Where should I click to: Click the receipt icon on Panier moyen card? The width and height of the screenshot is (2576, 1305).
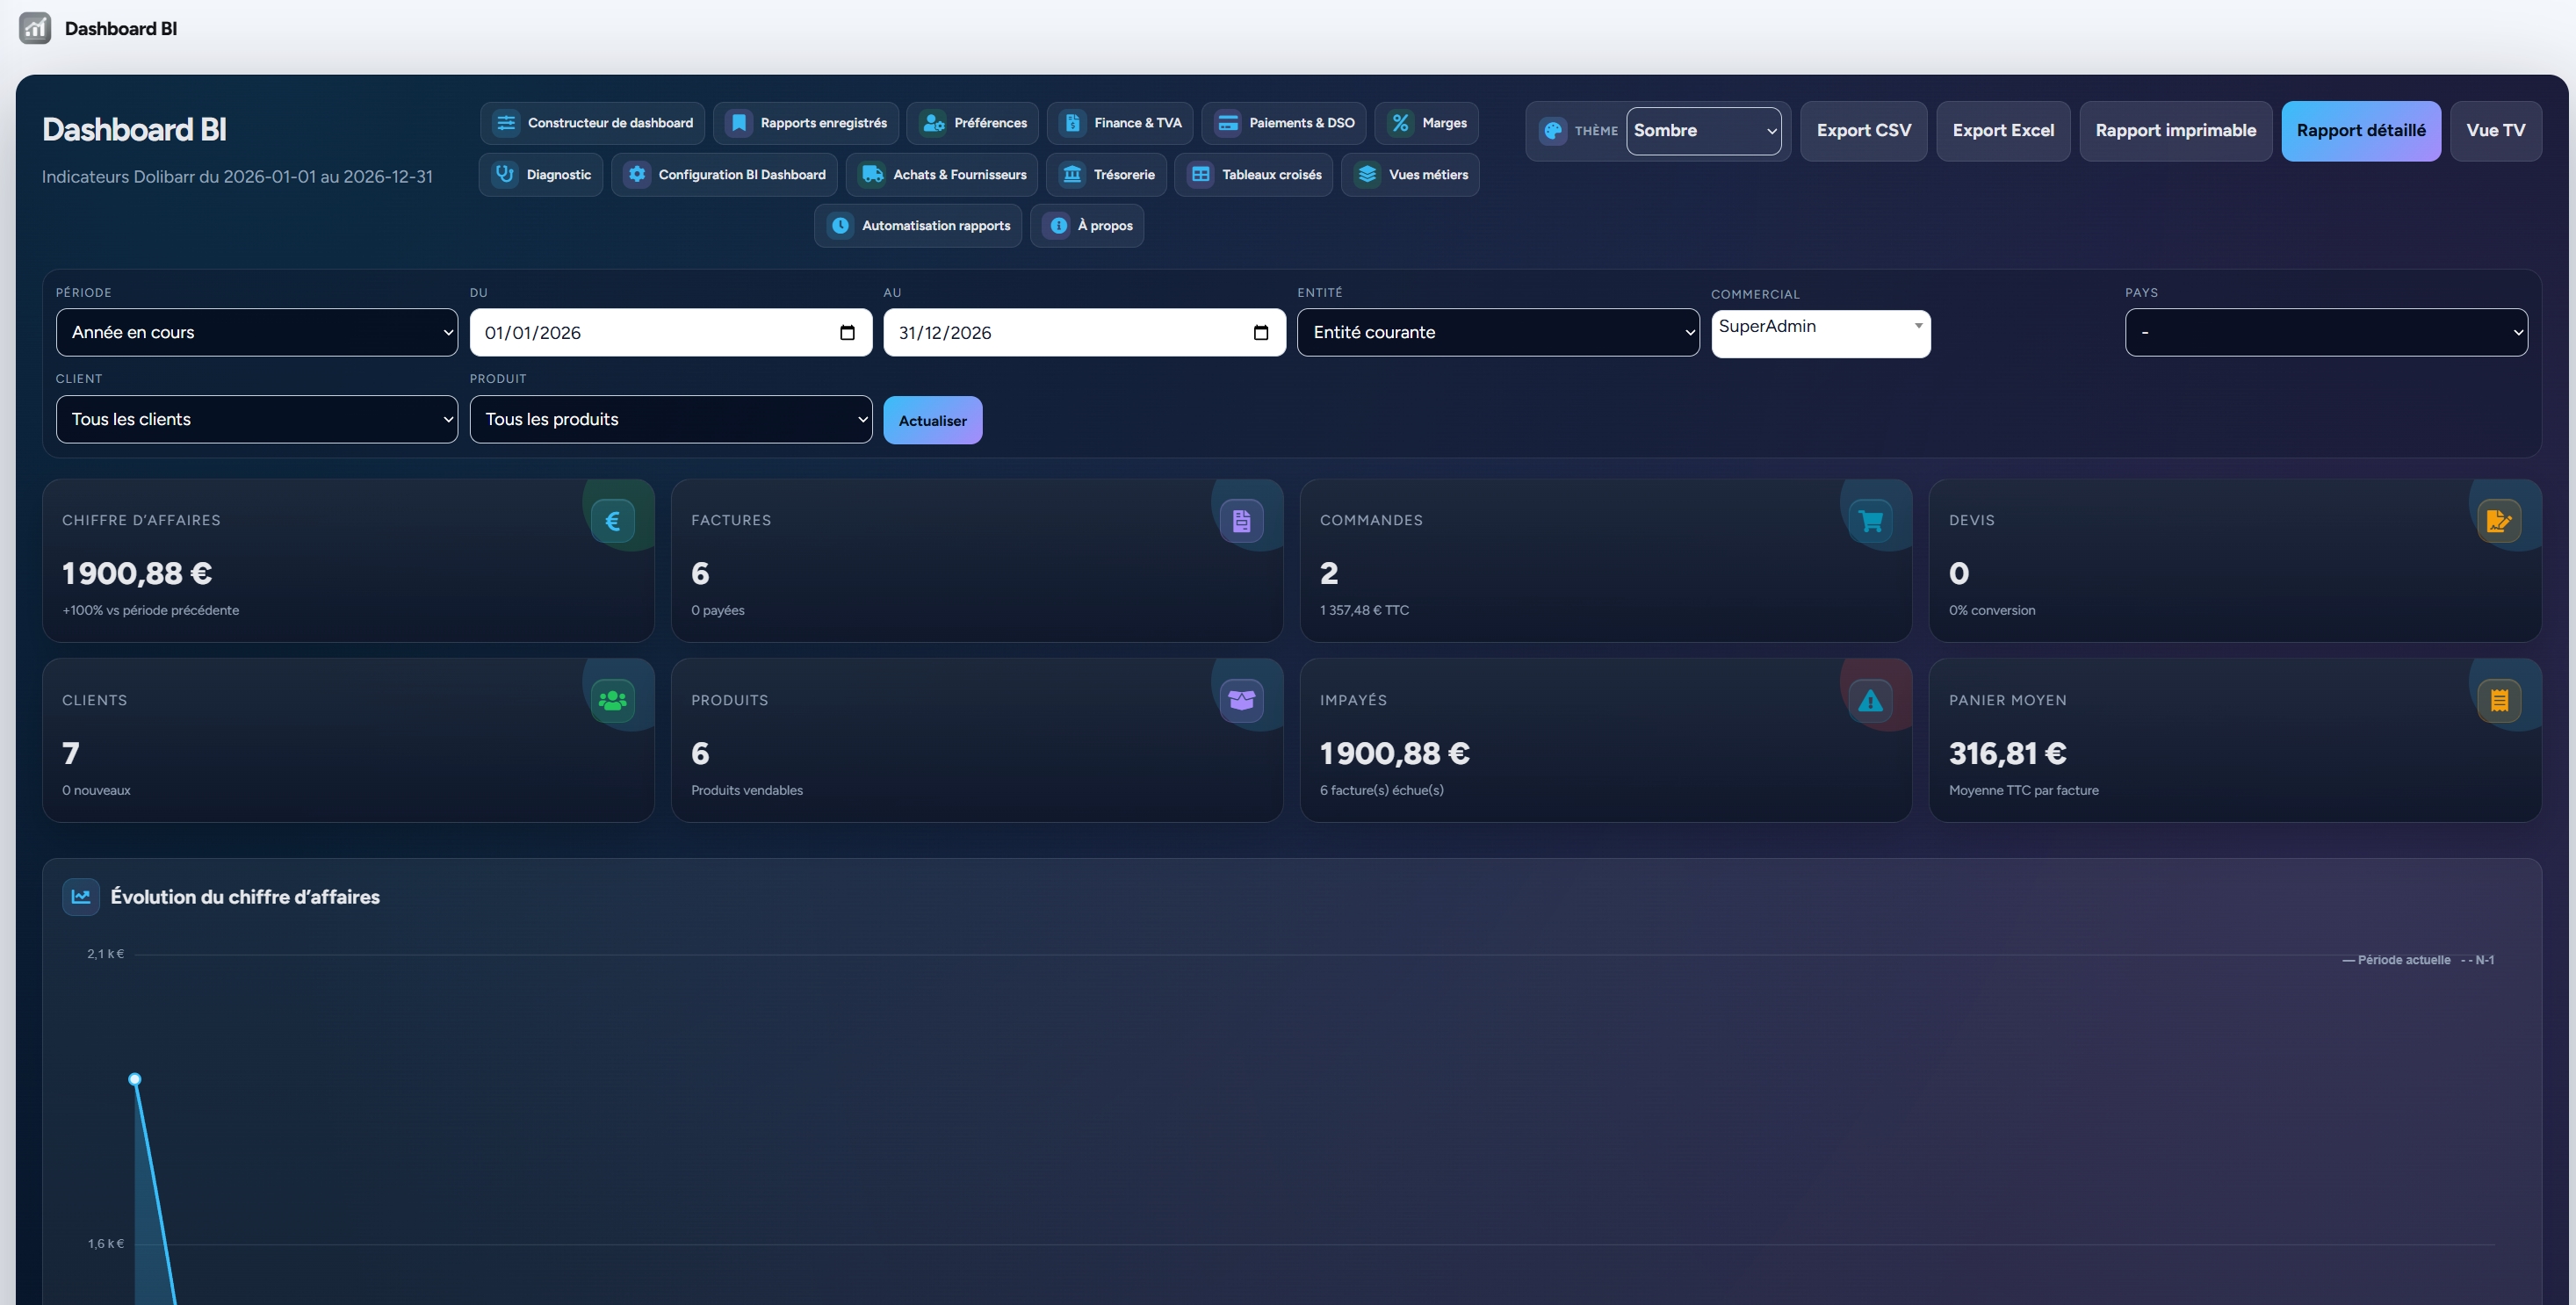coord(2499,701)
